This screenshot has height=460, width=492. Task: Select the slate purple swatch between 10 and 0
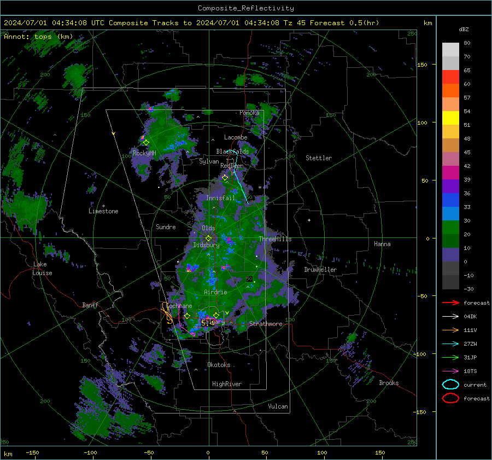click(x=450, y=255)
